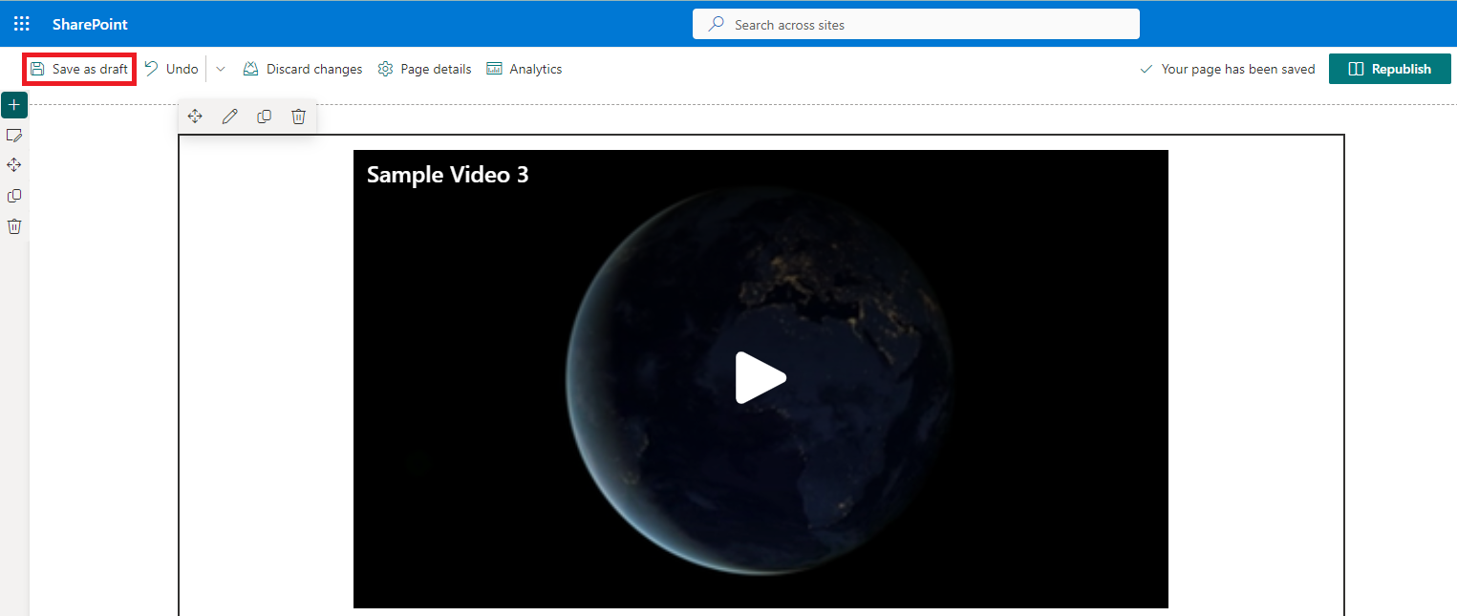Go to SharePoint home via top bar link

tap(89, 23)
